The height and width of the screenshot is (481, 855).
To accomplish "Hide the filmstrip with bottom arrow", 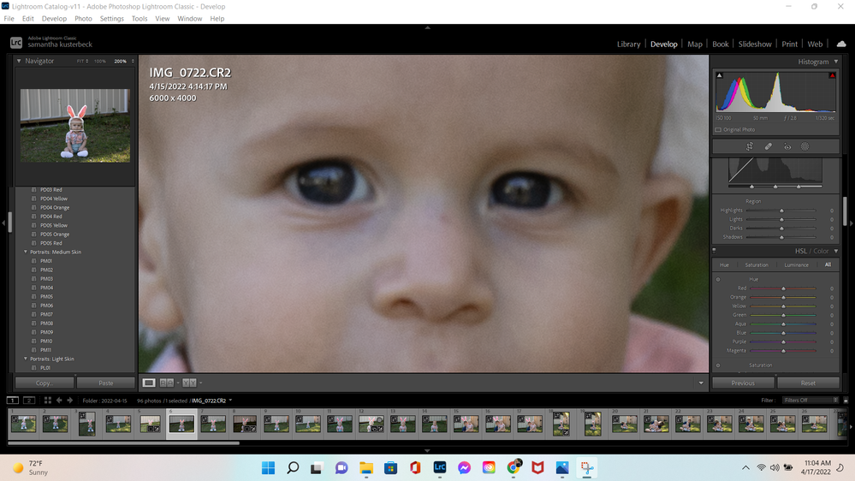I will [x=428, y=450].
